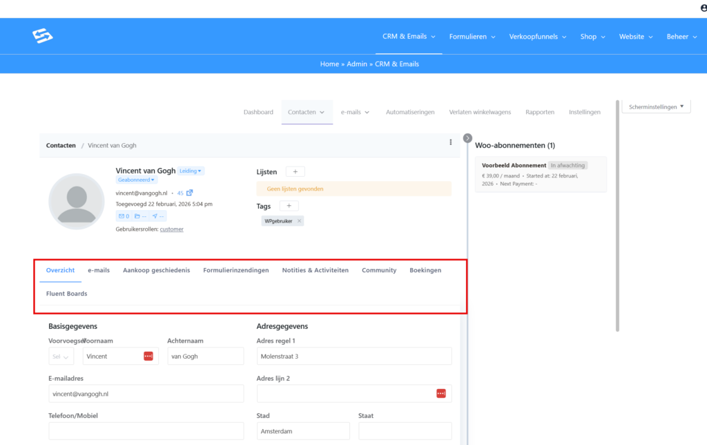The width and height of the screenshot is (707, 445).
Task: Click the customer user role link
Action: pyautogui.click(x=172, y=229)
